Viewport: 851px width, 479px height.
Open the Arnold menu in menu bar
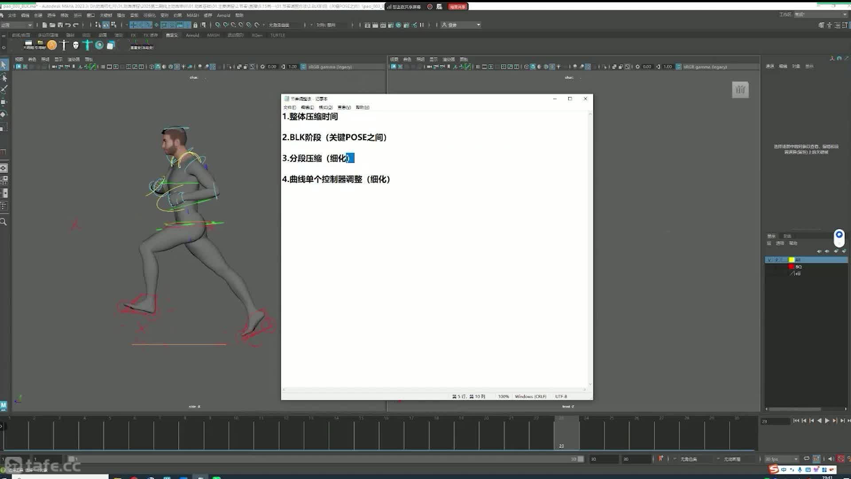223,15
